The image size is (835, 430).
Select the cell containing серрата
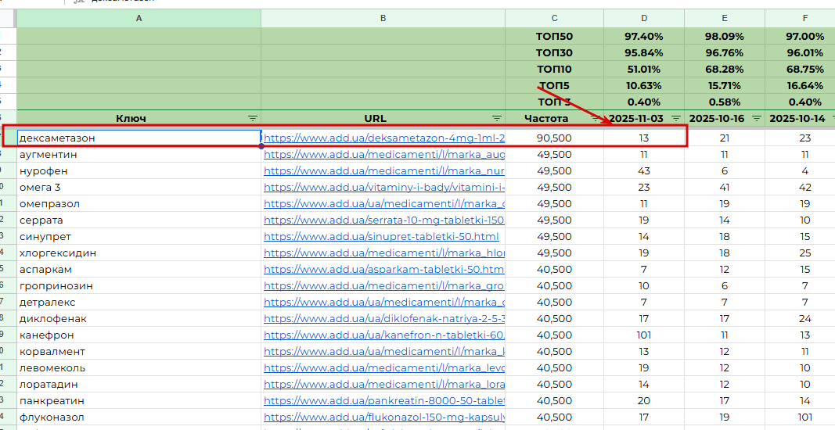coord(139,220)
